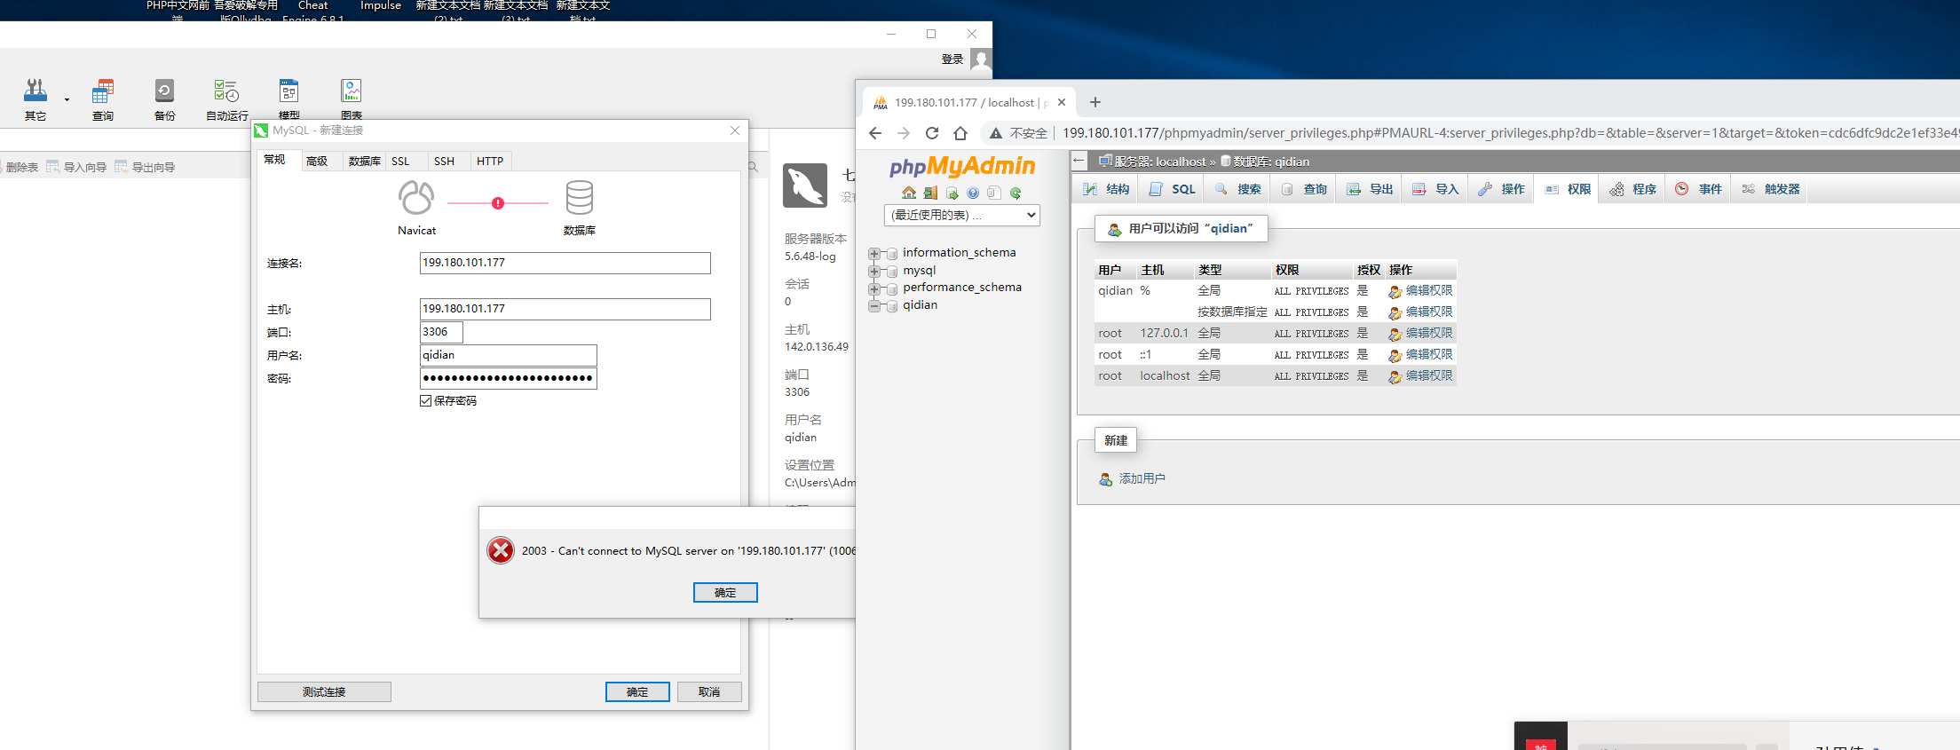
Task: Click the port 3306 input field
Action: click(441, 332)
